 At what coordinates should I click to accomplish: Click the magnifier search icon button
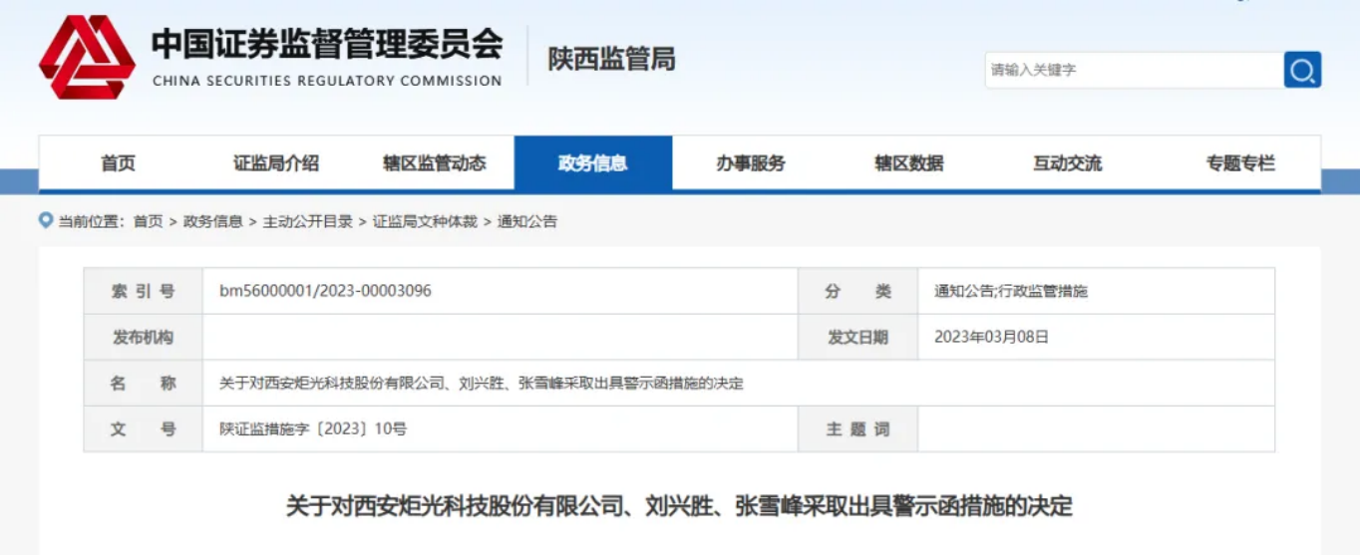pos(1302,70)
